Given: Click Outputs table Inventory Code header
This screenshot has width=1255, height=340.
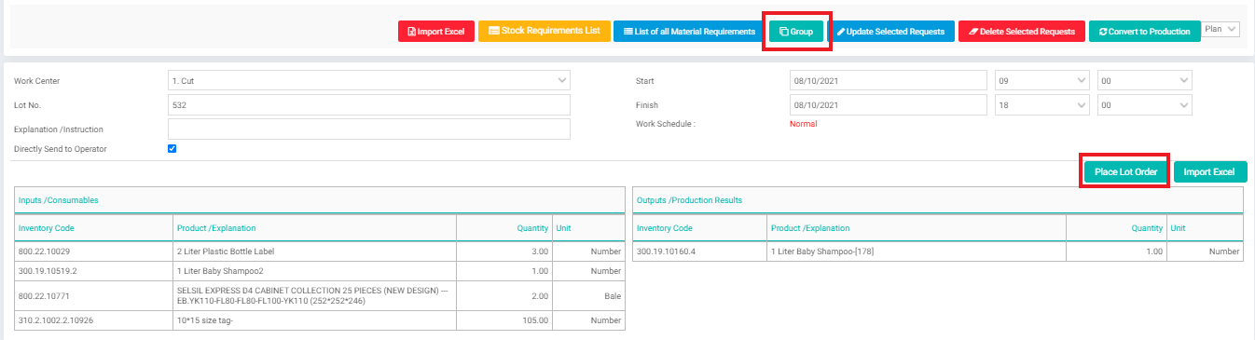Looking at the screenshot, I should [x=700, y=228].
